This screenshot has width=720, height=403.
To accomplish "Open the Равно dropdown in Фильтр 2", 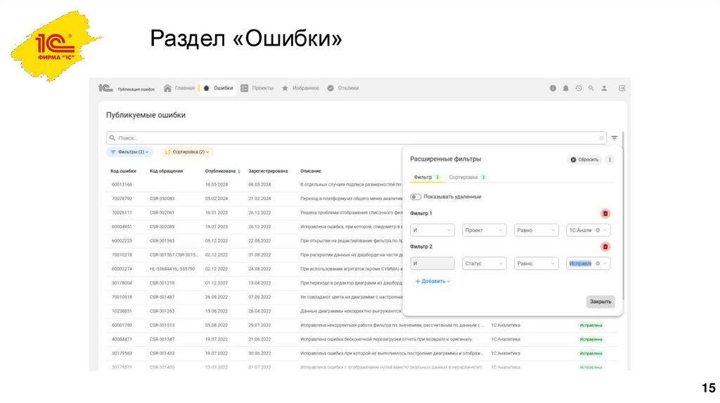I will (536, 263).
